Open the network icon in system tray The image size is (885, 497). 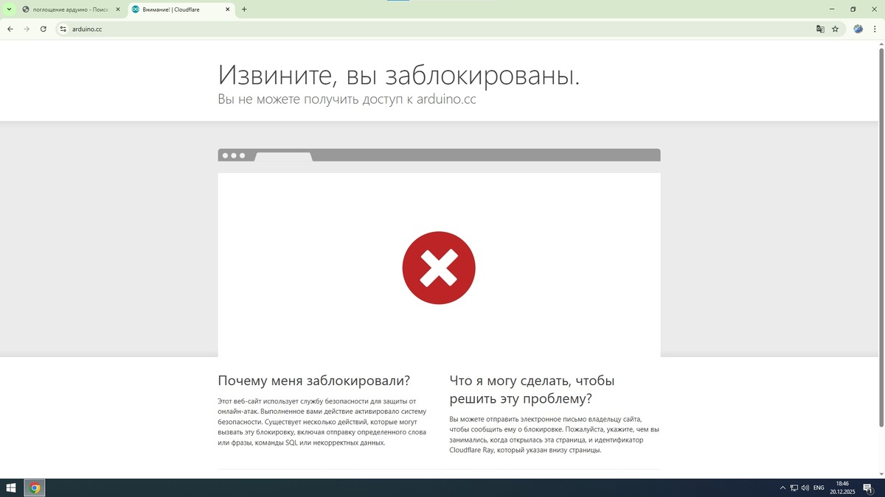(x=794, y=487)
